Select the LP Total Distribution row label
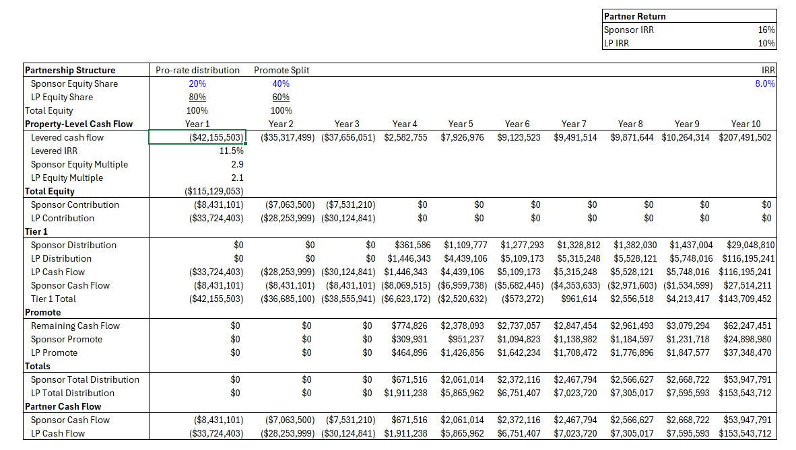Image resolution: width=796 pixels, height=450 pixels. tap(73, 393)
